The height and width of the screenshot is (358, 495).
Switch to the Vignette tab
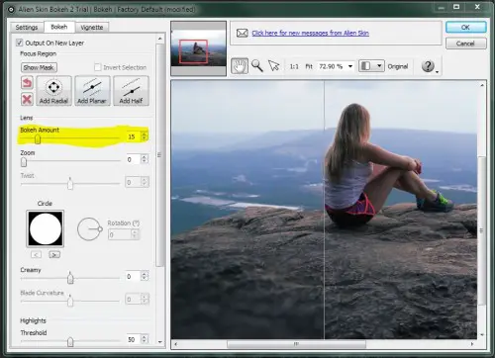point(92,28)
